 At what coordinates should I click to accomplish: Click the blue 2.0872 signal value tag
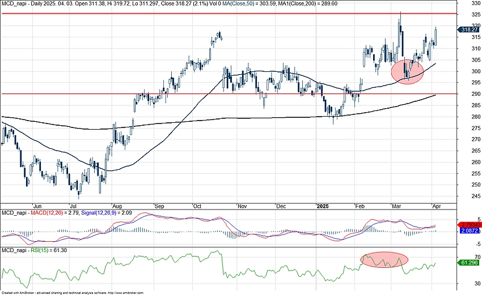469,232
